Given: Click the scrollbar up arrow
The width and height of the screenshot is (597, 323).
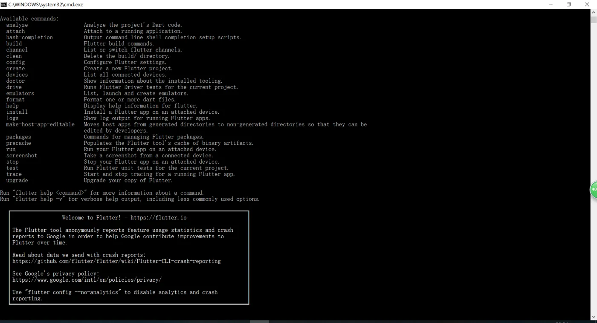Looking at the screenshot, I should 594,13.
